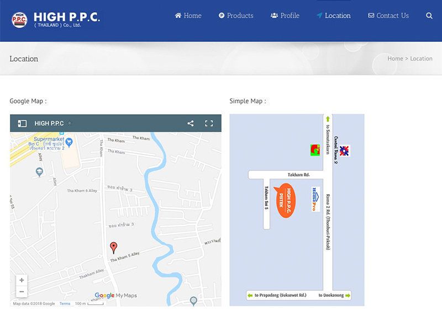Select the Location menu item

click(x=333, y=16)
